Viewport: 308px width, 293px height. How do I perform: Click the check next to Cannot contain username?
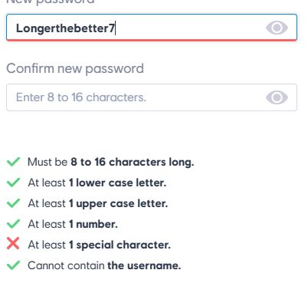pyautogui.click(x=13, y=265)
